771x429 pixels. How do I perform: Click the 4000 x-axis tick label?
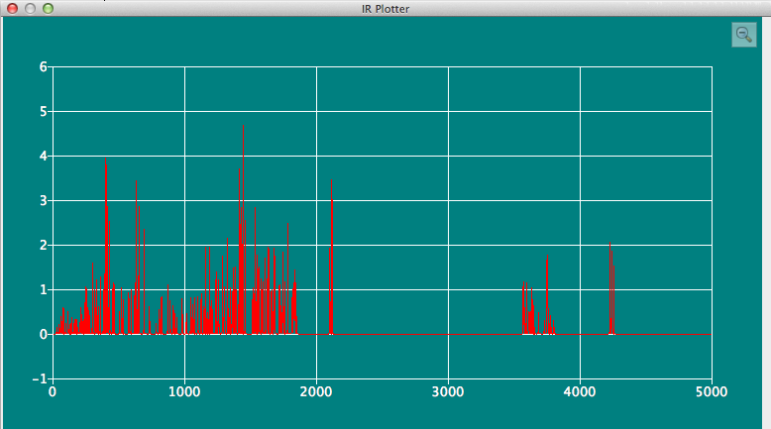coord(580,391)
